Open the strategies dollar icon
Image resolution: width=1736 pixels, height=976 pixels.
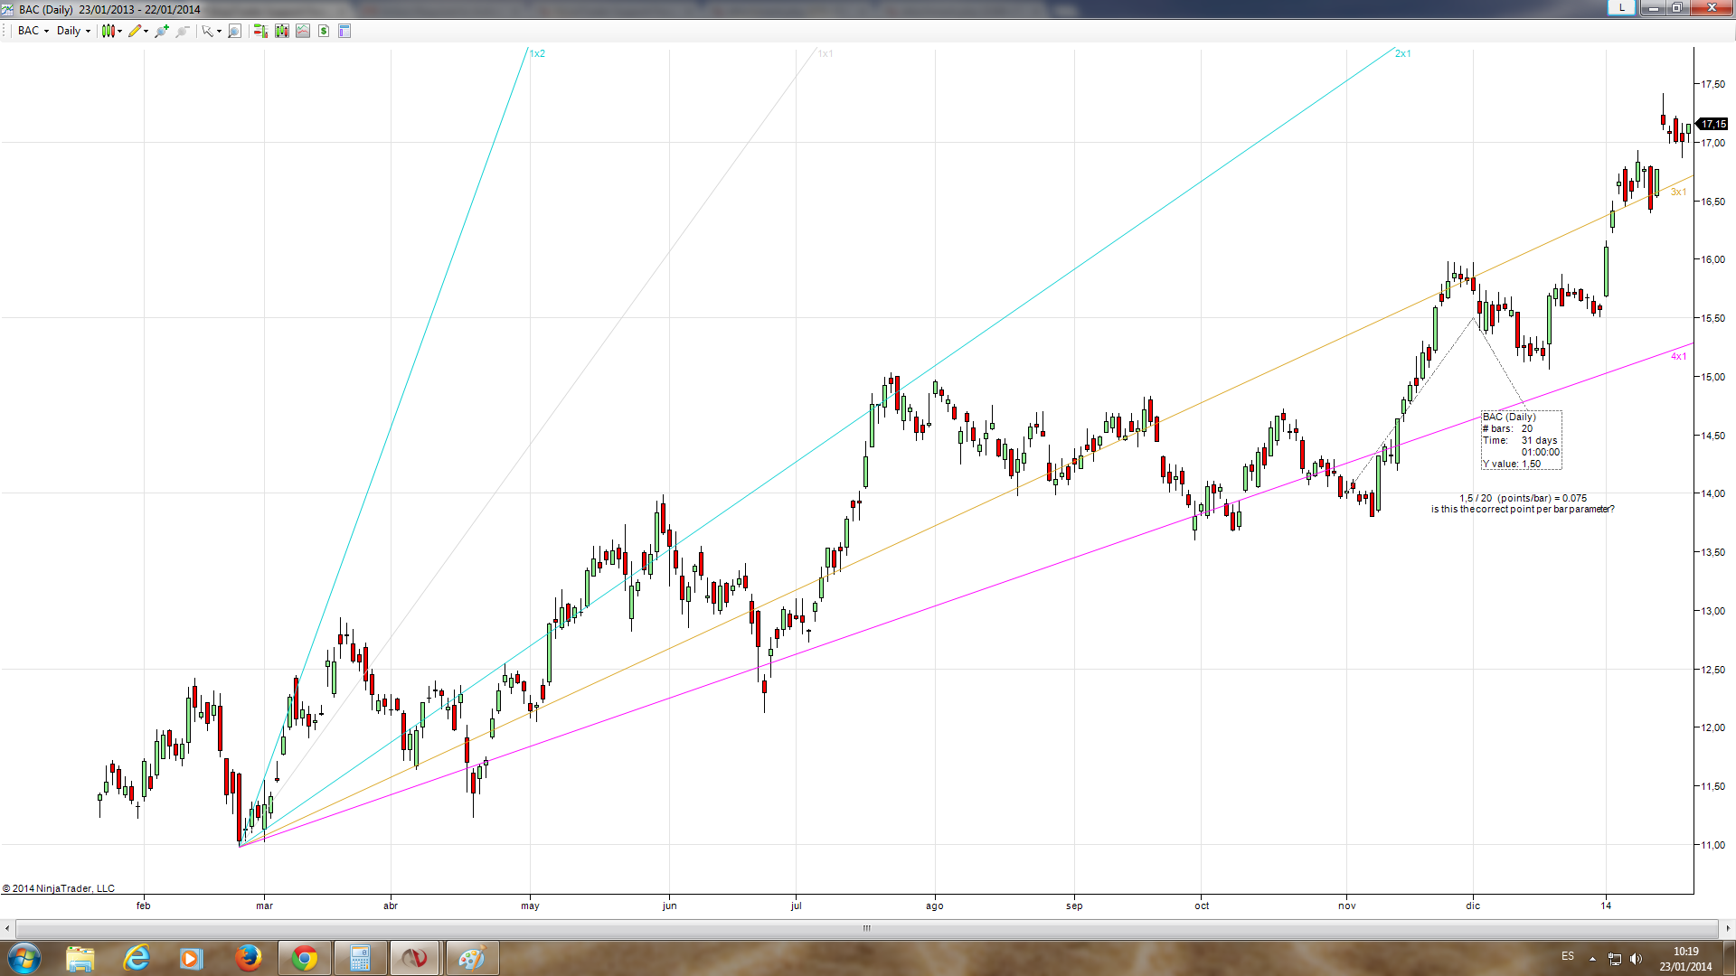(324, 31)
